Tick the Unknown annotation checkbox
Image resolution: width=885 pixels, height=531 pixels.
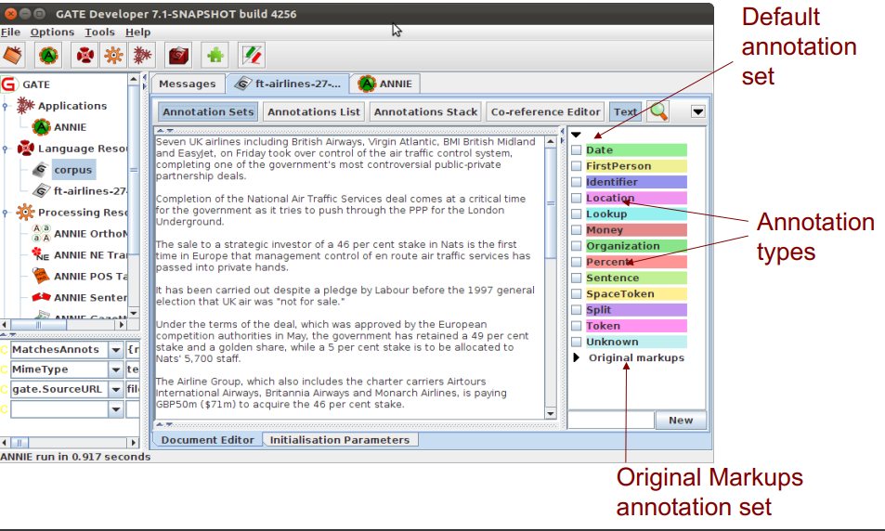click(577, 342)
